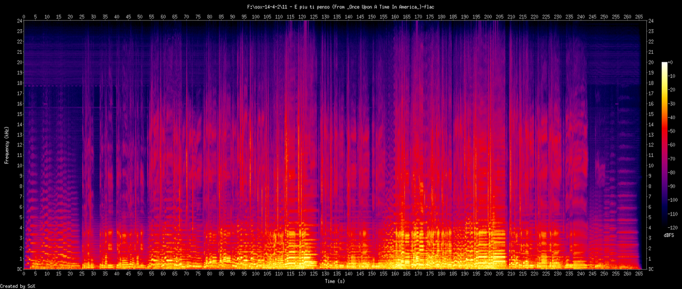The width and height of the screenshot is (682, 289).
Task: Click the '10' tick on the left frequency axis
Action: pos(19,166)
